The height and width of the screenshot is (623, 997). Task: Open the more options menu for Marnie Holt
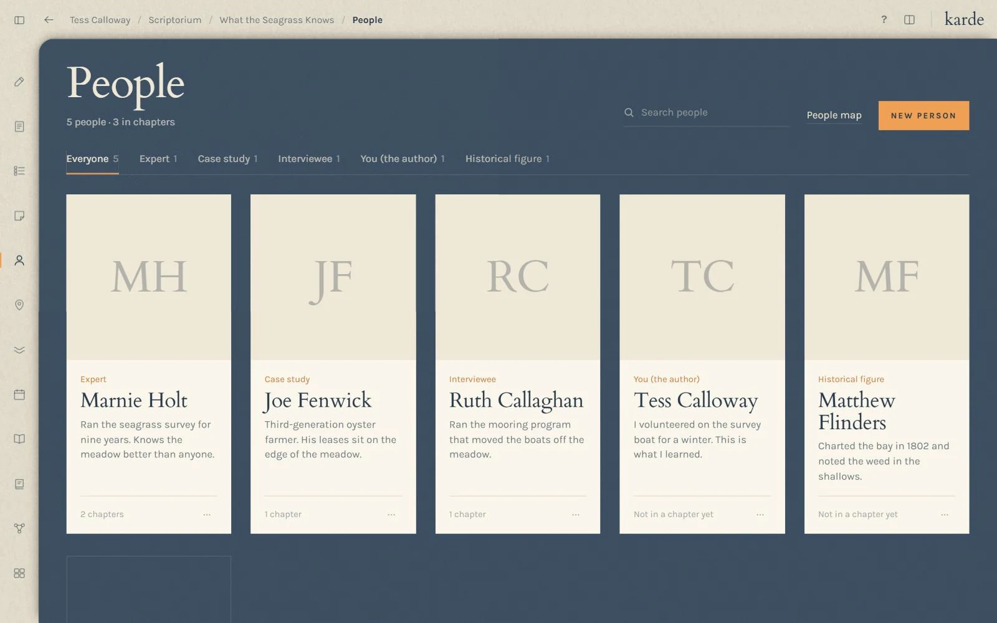pos(207,515)
